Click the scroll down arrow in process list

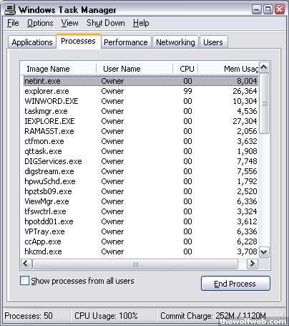pyautogui.click(x=264, y=252)
